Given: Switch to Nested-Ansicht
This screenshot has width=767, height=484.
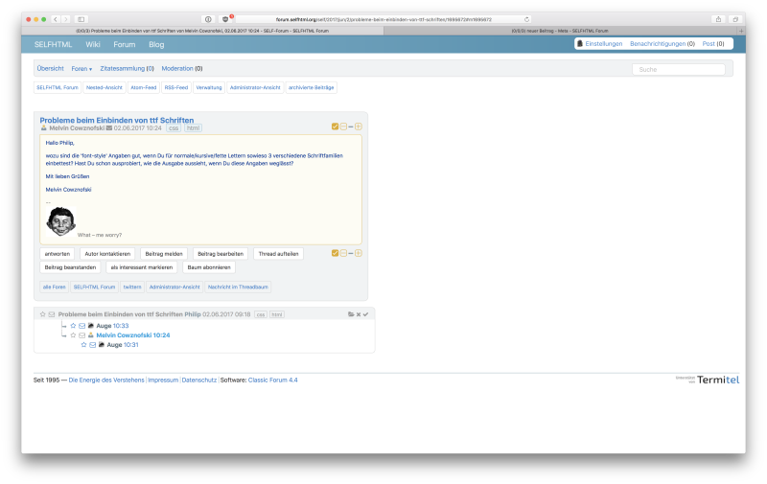Looking at the screenshot, I should pos(105,87).
